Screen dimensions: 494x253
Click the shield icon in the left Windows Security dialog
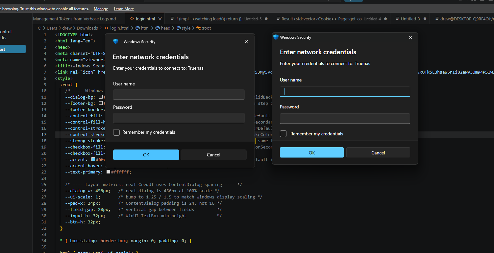(x=115, y=41)
